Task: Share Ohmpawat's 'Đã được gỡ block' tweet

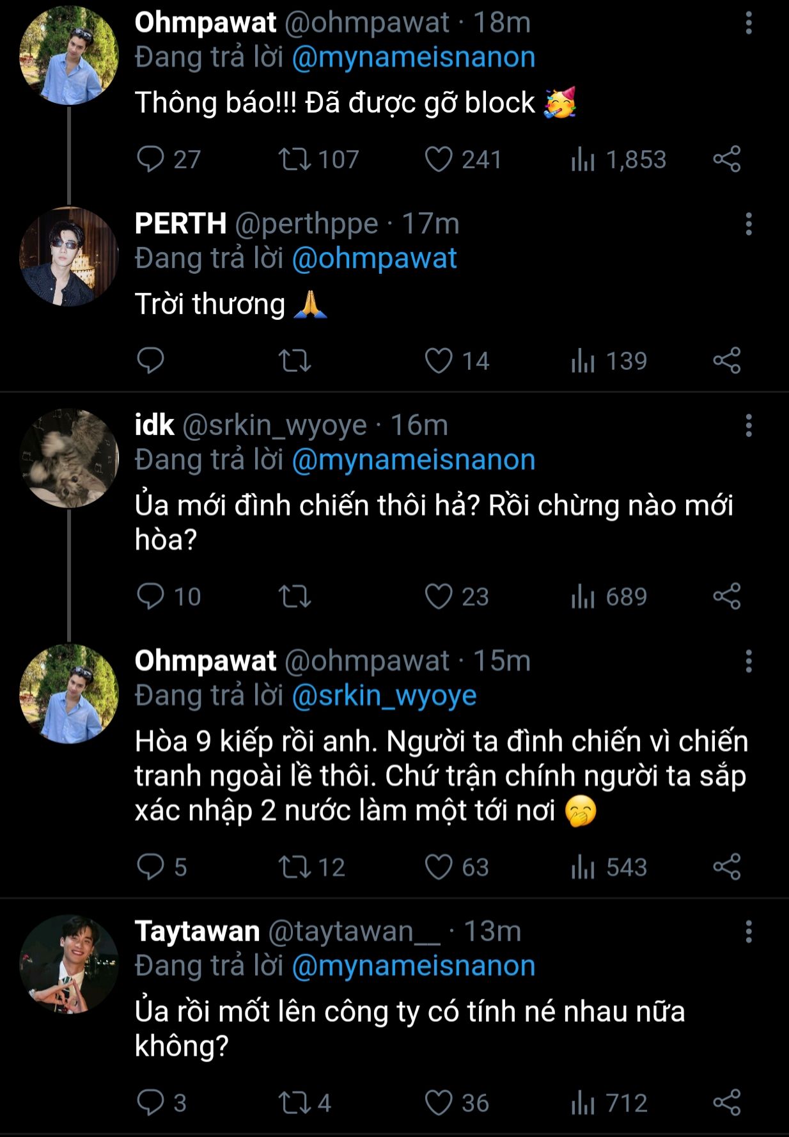Action: (727, 159)
